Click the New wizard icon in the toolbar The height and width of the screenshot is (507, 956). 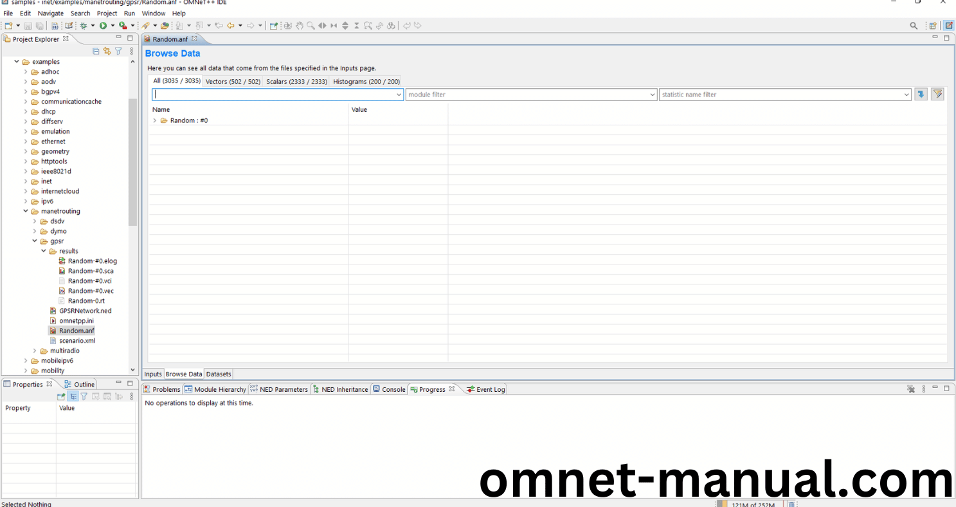8,25
